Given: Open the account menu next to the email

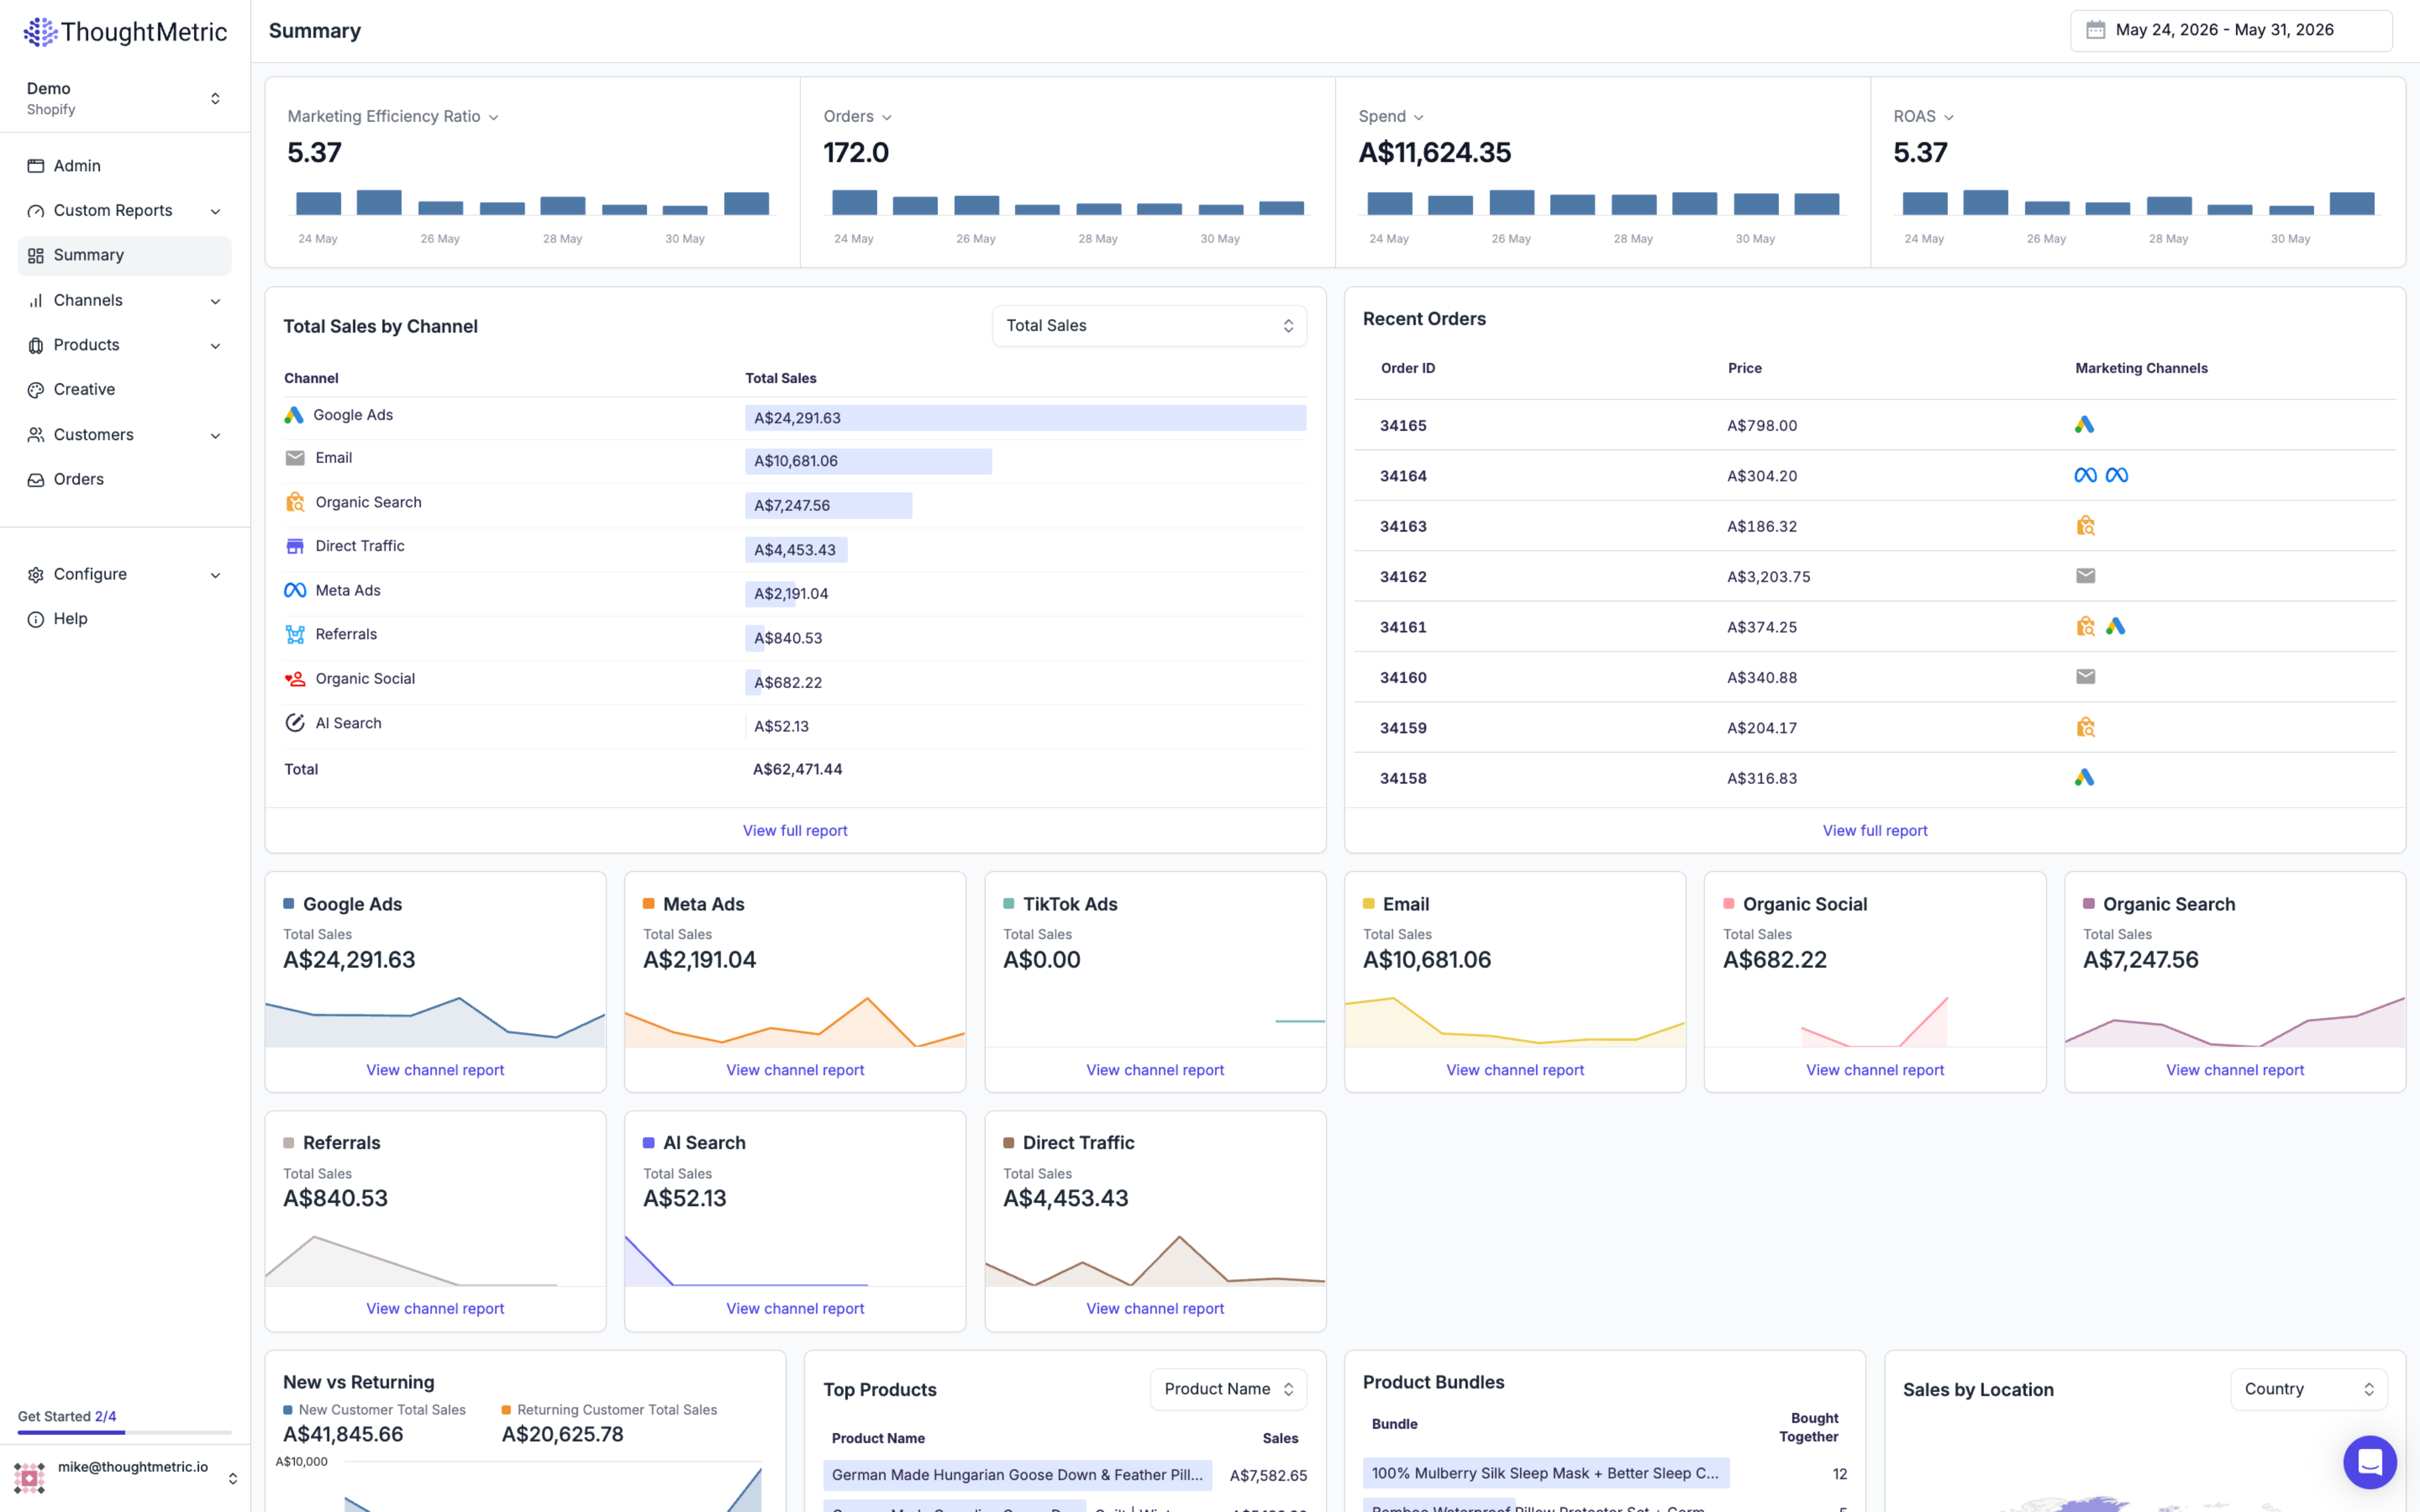Looking at the screenshot, I should (233, 1478).
